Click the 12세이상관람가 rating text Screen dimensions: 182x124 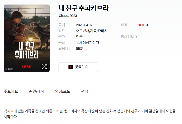(88, 43)
